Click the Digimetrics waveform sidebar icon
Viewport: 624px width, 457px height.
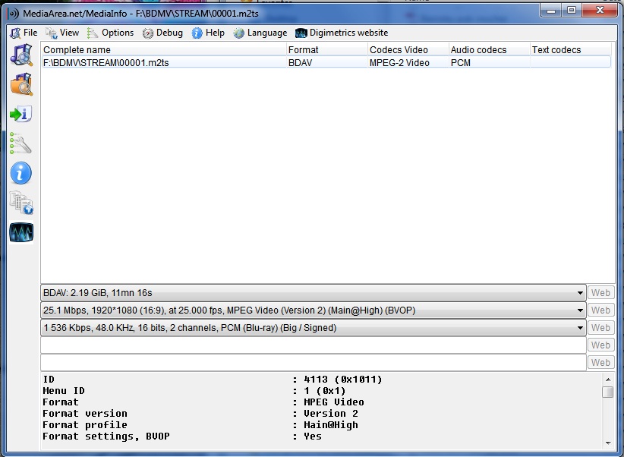click(x=21, y=232)
